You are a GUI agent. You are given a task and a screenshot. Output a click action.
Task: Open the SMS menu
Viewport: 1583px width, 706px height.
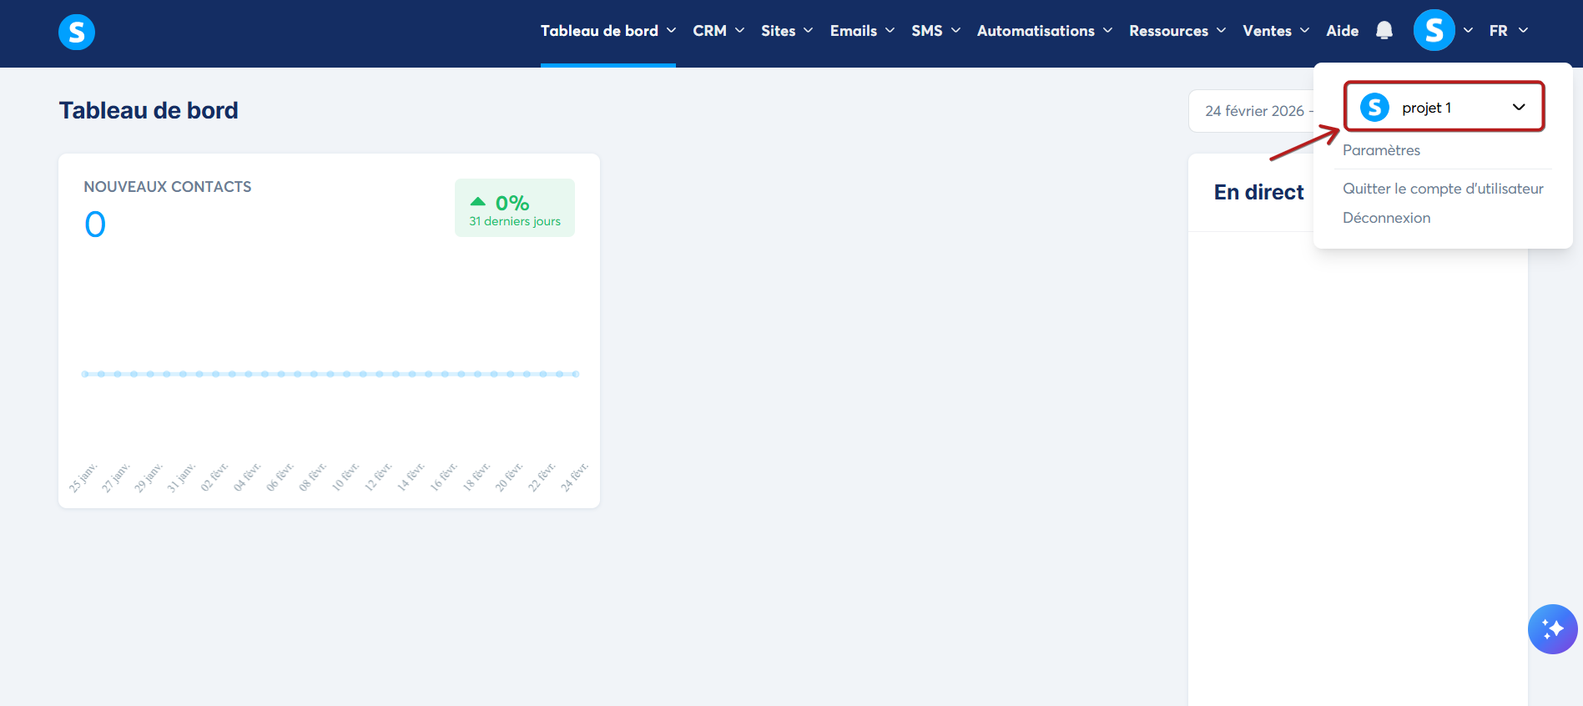click(x=936, y=31)
